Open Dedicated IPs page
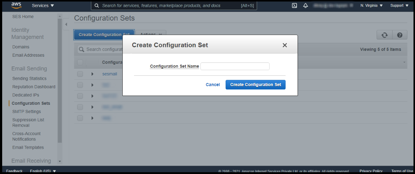This screenshot has width=415, height=174. click(26, 95)
